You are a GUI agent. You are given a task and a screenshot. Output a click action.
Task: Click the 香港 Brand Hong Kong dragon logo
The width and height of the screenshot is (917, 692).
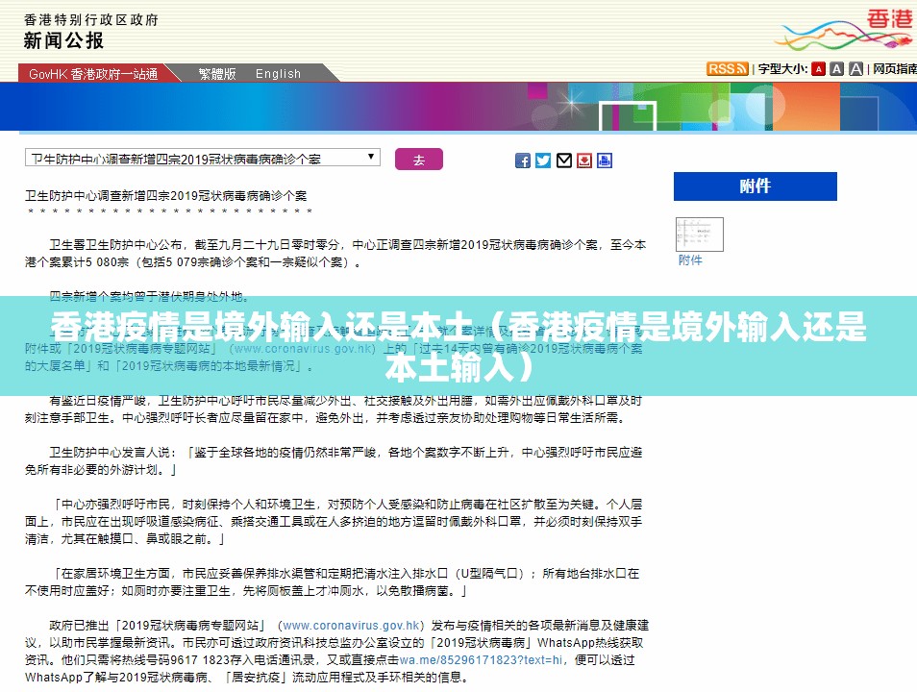845,28
